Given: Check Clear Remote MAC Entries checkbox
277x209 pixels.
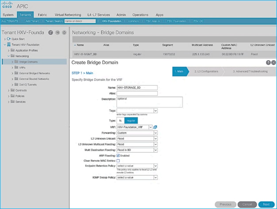Looking at the screenshot, I should (118, 161).
